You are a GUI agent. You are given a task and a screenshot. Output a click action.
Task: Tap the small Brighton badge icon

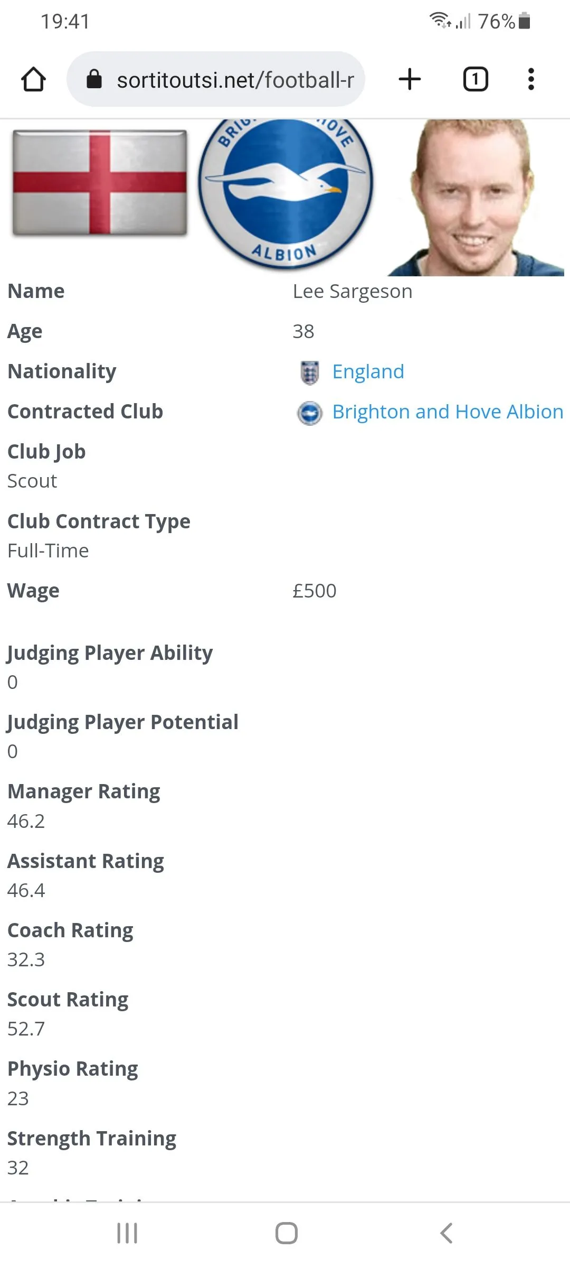pyautogui.click(x=310, y=413)
